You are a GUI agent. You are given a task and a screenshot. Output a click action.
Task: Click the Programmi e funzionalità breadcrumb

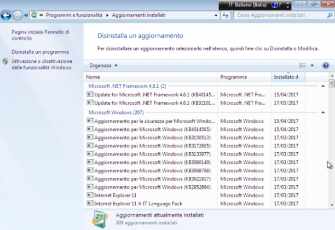[x=74, y=15]
